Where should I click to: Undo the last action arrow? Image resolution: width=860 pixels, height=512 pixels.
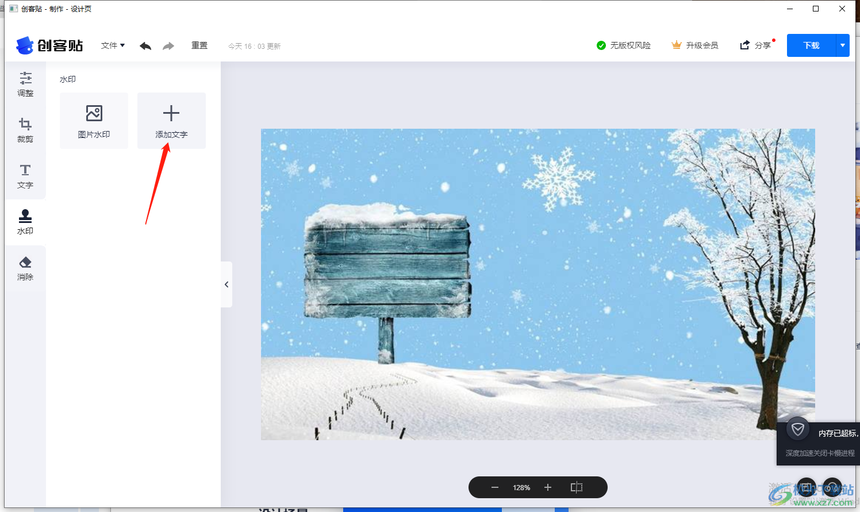click(x=145, y=46)
